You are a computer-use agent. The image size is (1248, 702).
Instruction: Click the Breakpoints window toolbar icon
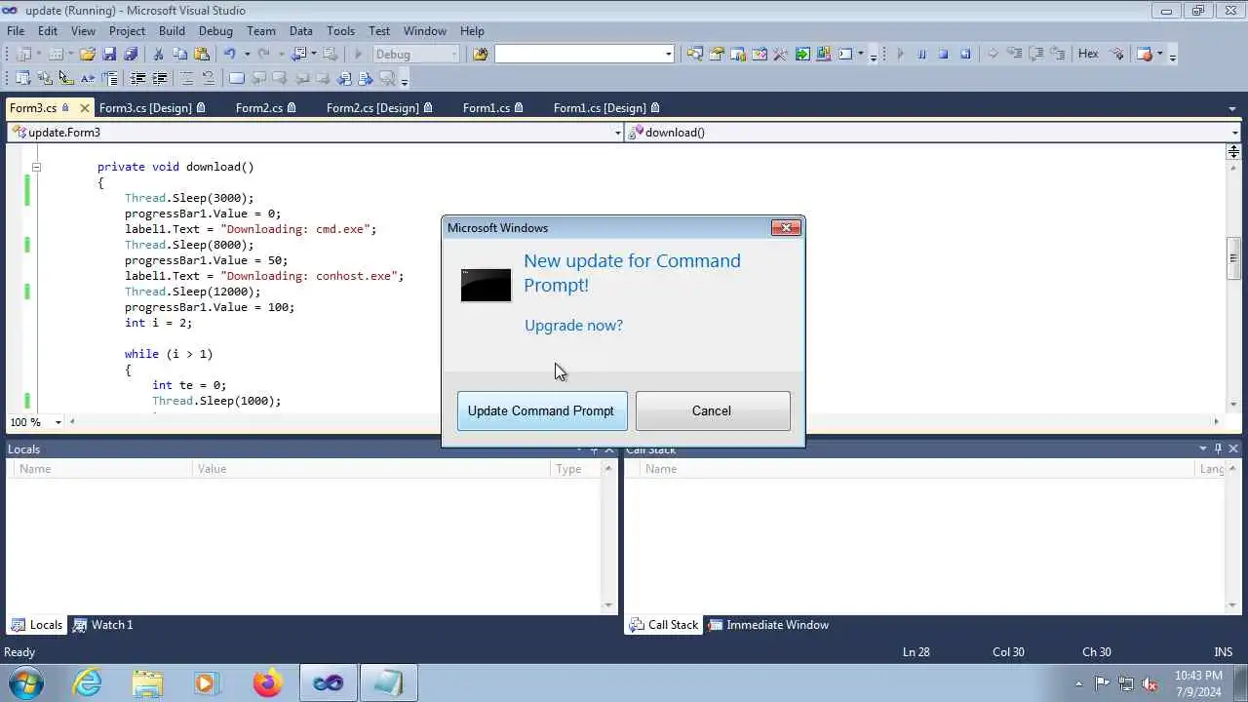pos(1145,54)
